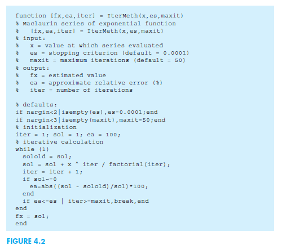
Task: Click the '% defaults:' comment line
Action: pos(36,105)
